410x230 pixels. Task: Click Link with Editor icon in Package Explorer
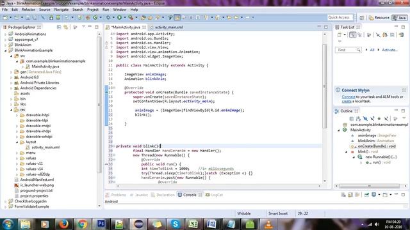pos(65,27)
